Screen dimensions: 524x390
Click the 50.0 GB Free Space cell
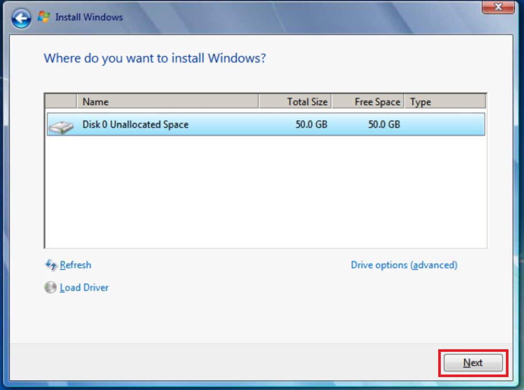coord(383,125)
